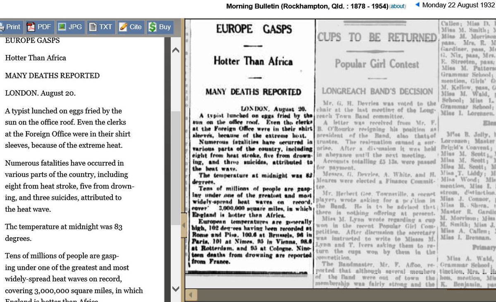Click 'Hotter Than Africa' heading in newspaper scan

pyautogui.click(x=253, y=61)
